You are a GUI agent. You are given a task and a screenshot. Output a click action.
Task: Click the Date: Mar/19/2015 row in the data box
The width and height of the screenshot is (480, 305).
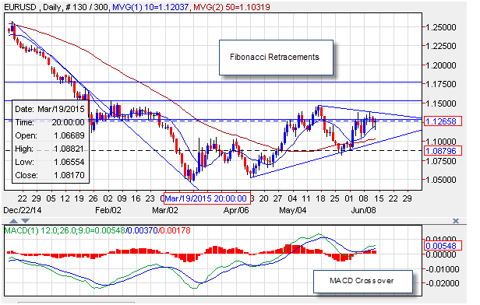(50, 109)
